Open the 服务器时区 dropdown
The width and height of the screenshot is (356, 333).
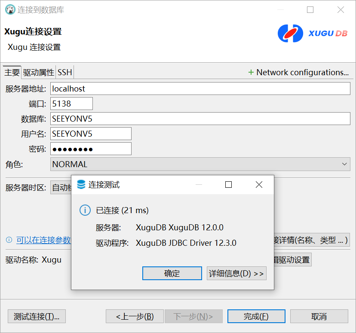[61, 187]
